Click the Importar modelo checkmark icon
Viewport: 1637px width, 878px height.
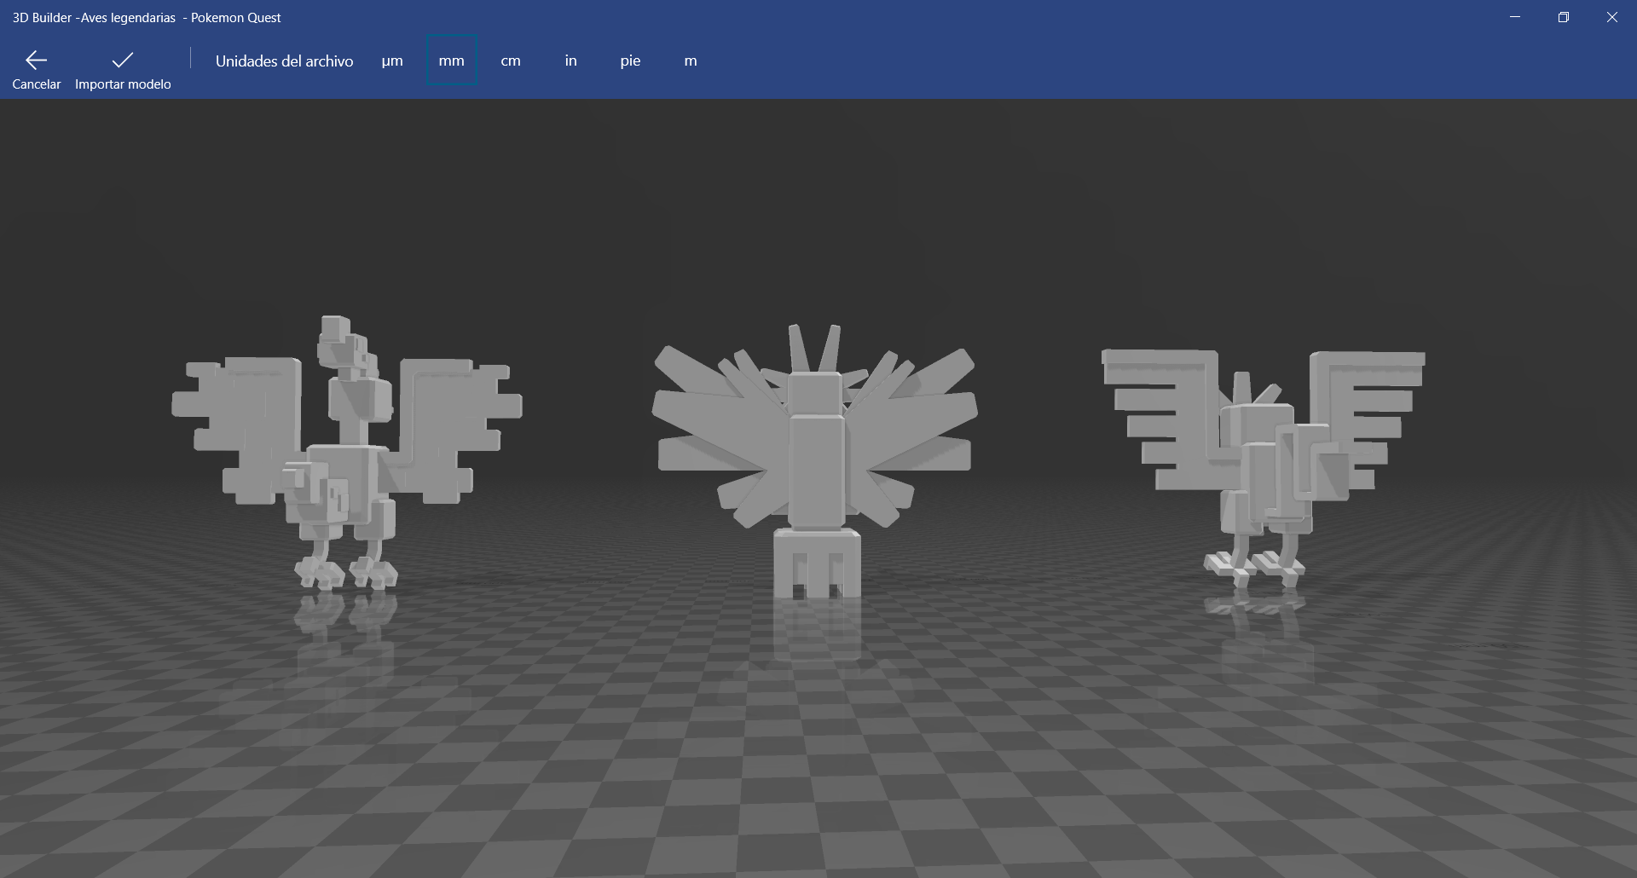(x=121, y=60)
